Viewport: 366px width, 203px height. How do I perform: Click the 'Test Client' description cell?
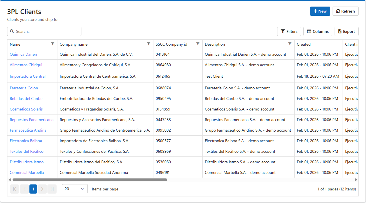pos(248,76)
